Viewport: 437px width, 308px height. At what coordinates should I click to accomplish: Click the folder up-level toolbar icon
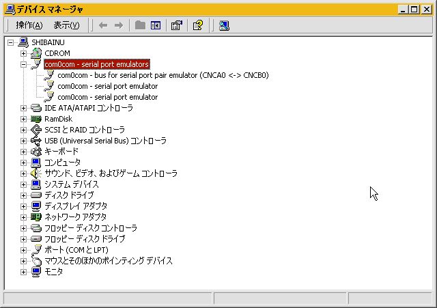pyautogui.click(x=140, y=25)
